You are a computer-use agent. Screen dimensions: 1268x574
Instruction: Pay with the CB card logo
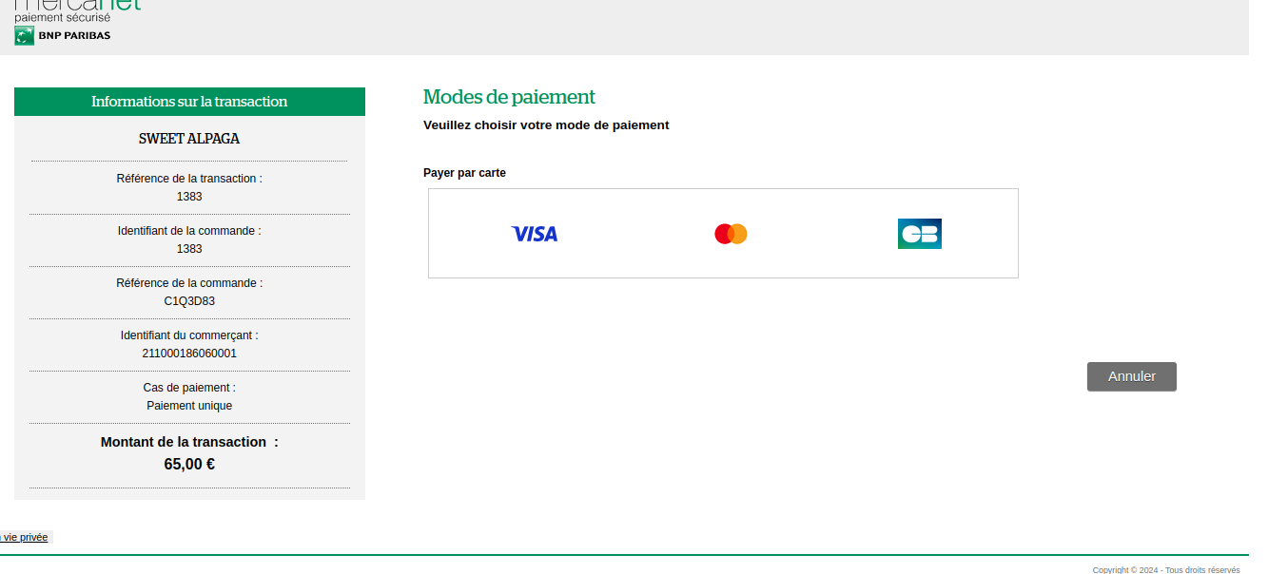click(919, 234)
